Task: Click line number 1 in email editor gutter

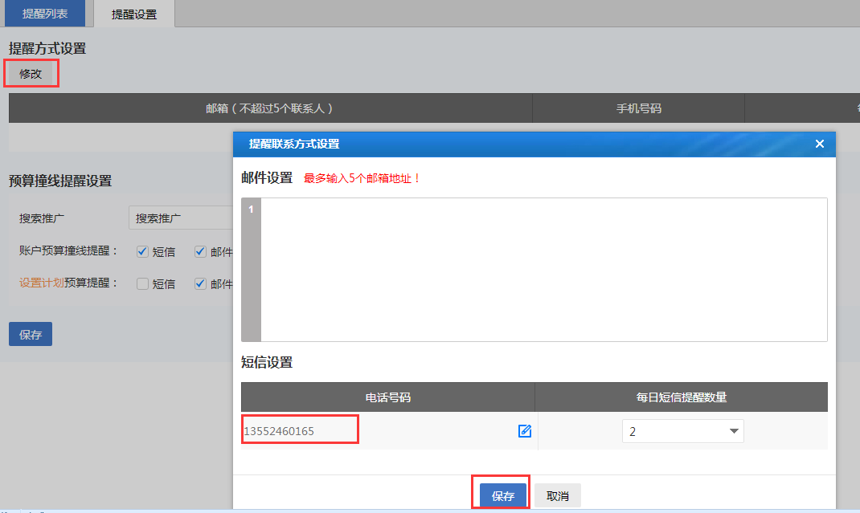Action: [x=251, y=210]
